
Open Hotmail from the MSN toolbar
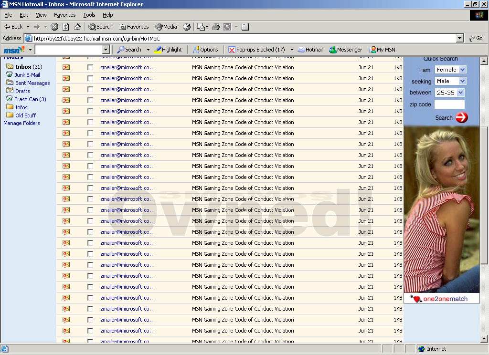click(310, 50)
